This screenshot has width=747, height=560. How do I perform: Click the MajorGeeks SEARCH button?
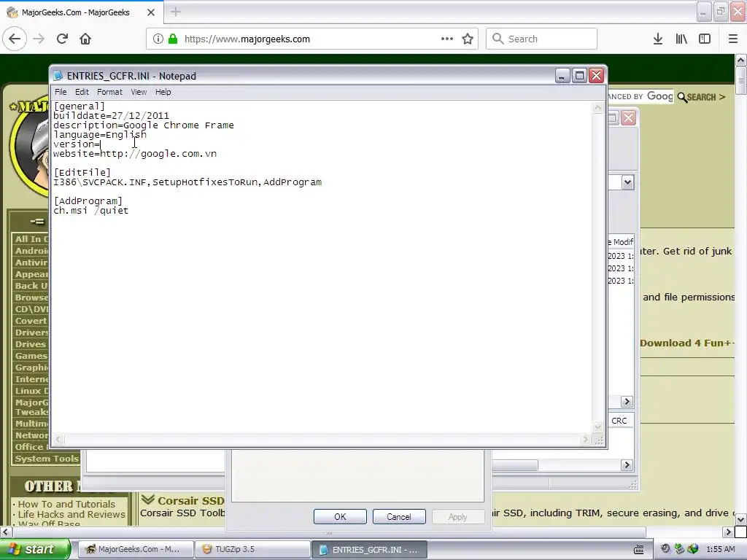point(701,97)
